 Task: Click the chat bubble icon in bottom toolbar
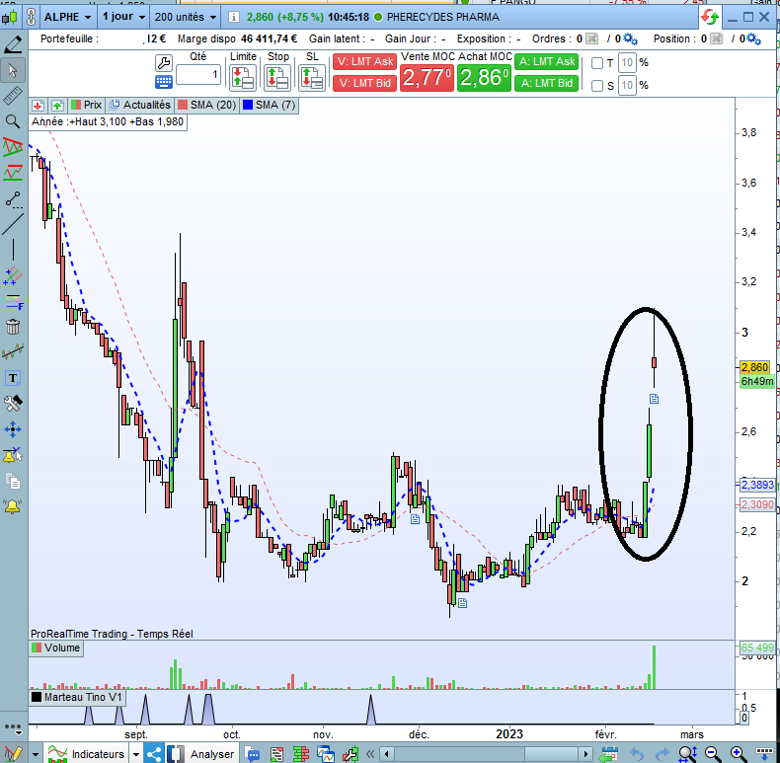click(x=253, y=754)
